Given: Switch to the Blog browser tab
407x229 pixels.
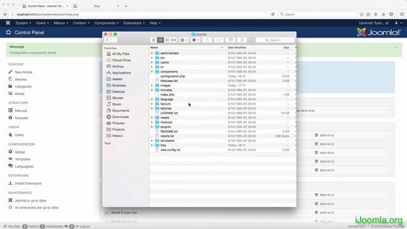Looking at the screenshot, I should coord(97,6).
